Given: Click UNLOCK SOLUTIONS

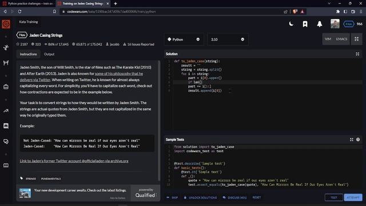Looking at the screenshot, I should pos(200,197).
